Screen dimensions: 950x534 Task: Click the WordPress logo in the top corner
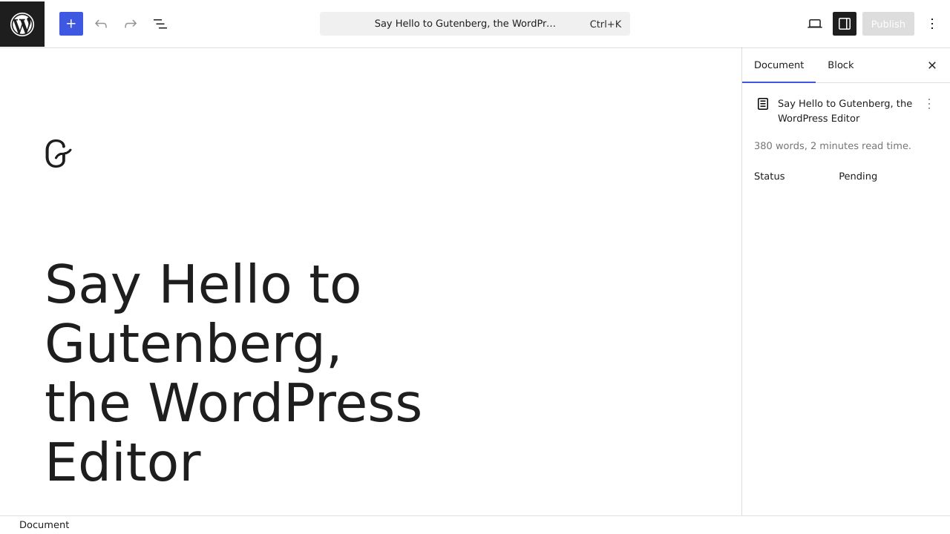(22, 24)
